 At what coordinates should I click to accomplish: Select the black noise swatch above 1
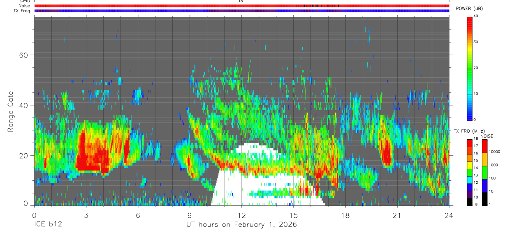[x=484, y=198]
